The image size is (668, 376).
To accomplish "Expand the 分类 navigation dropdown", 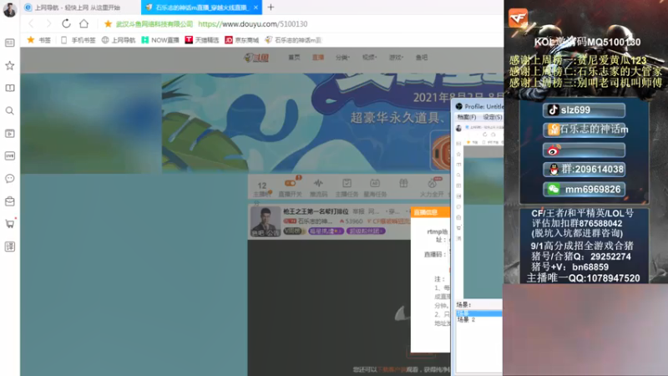I will [x=342, y=57].
